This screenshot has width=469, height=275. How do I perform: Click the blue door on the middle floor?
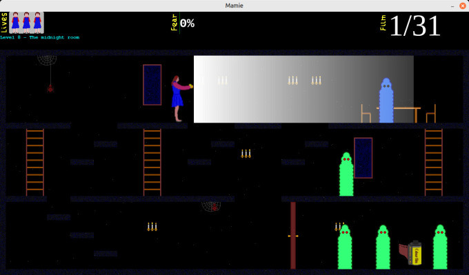tap(363, 158)
